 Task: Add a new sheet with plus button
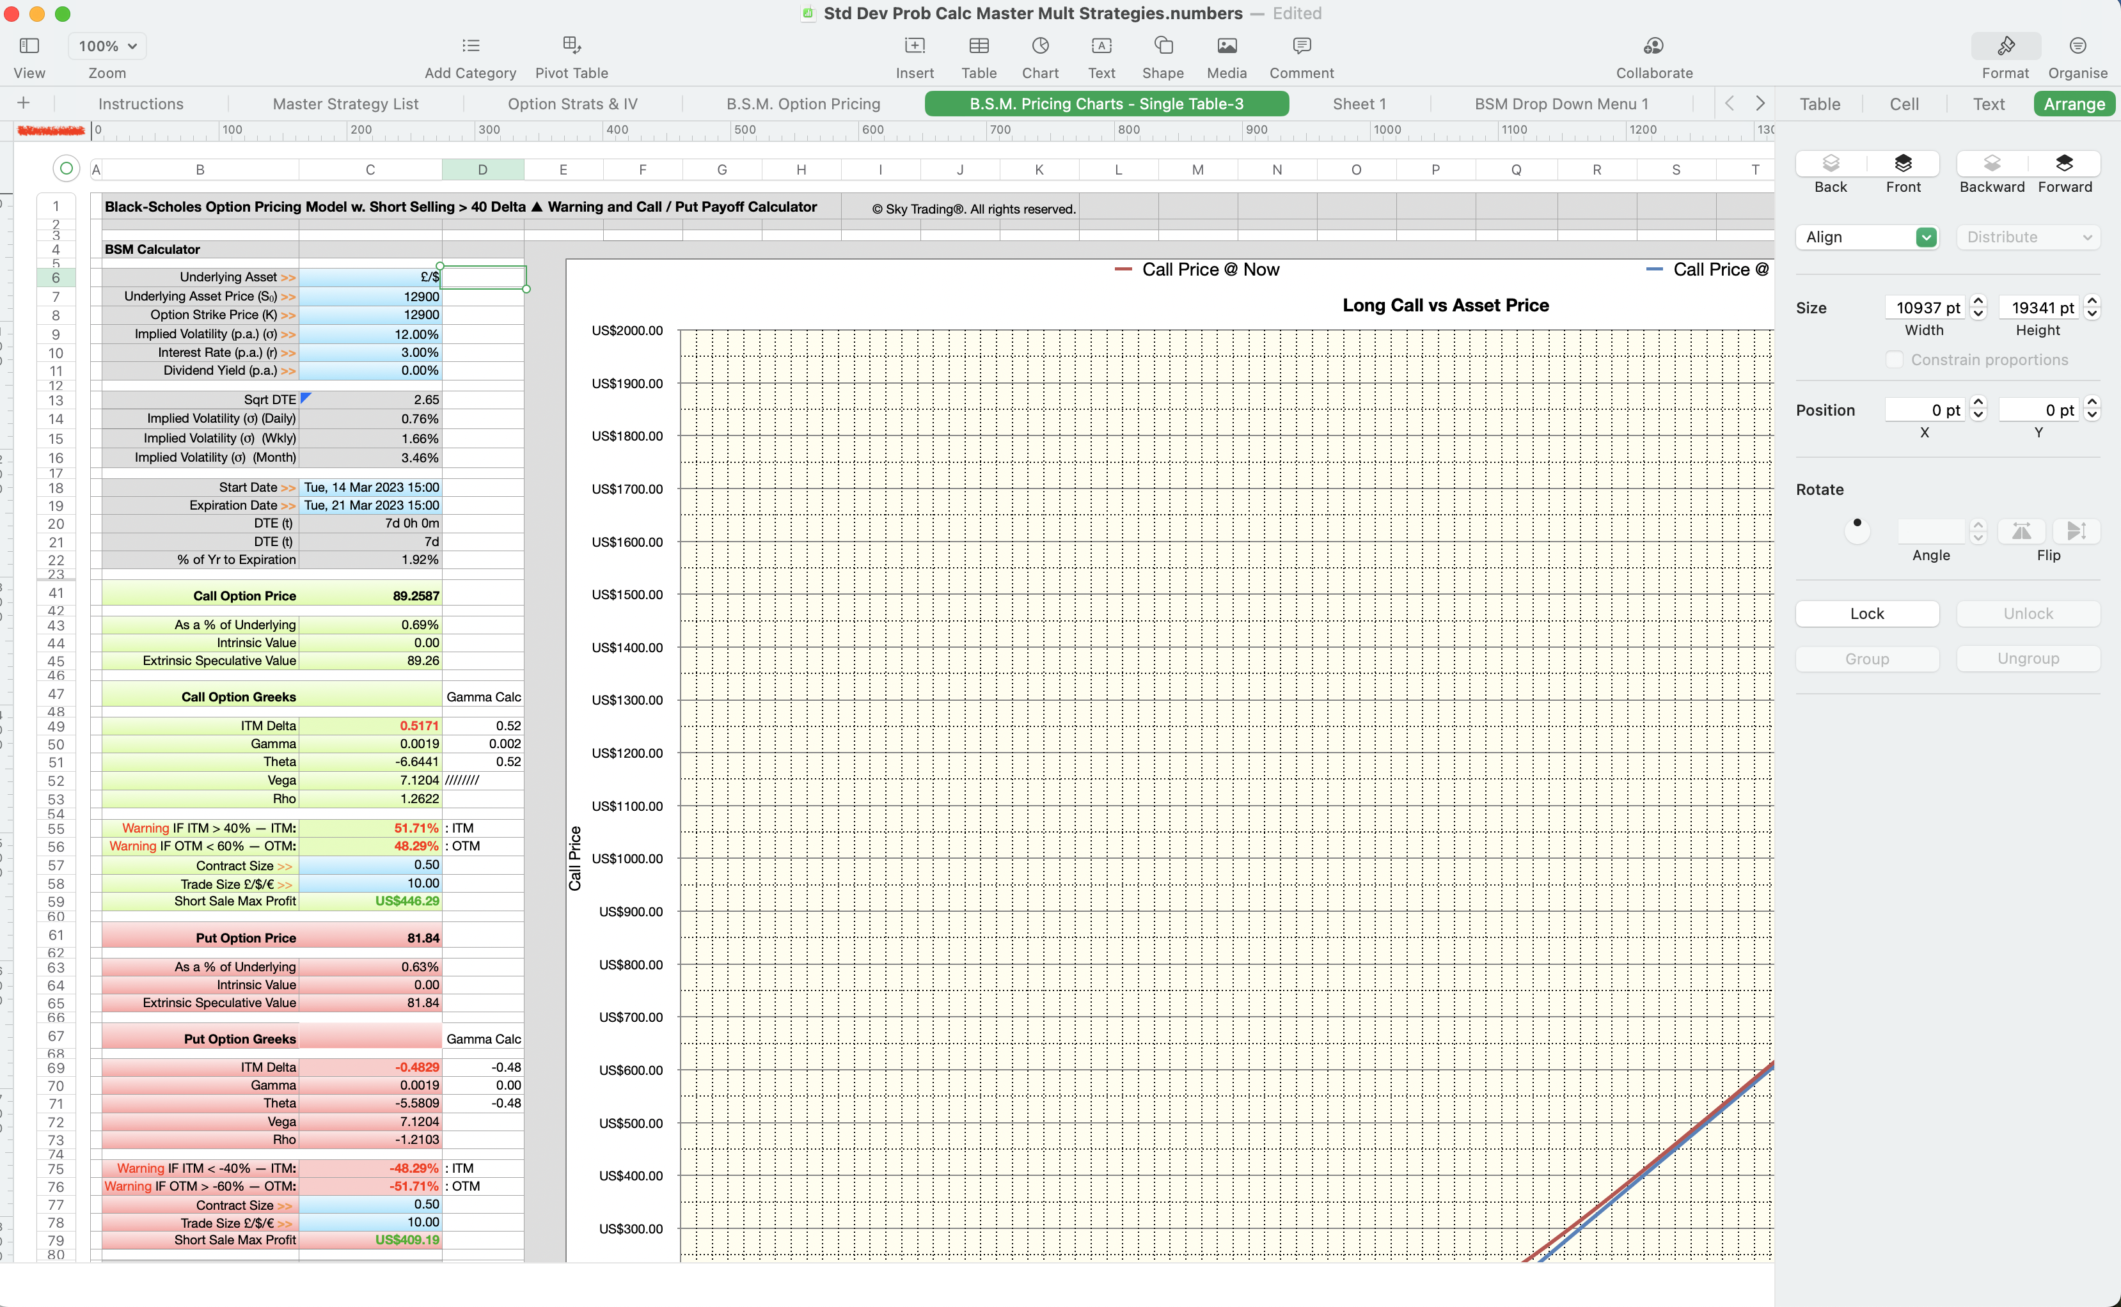click(23, 103)
